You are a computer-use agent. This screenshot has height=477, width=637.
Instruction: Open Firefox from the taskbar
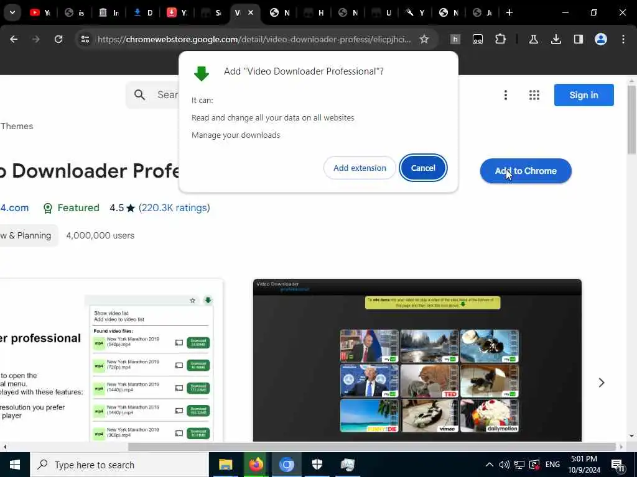coord(256,465)
